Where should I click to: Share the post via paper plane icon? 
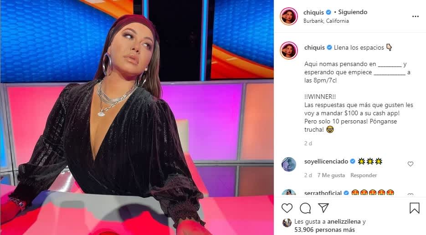click(323, 208)
